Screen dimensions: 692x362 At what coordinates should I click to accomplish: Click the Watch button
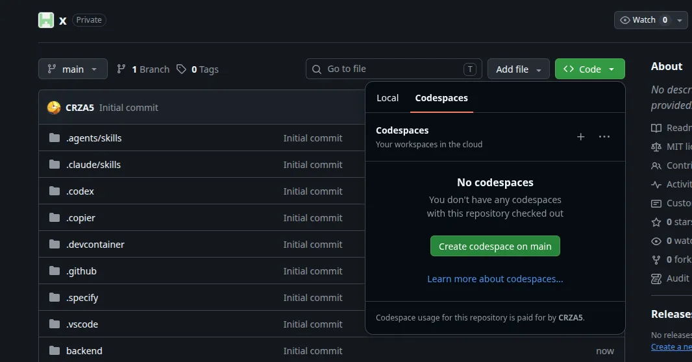(x=644, y=20)
